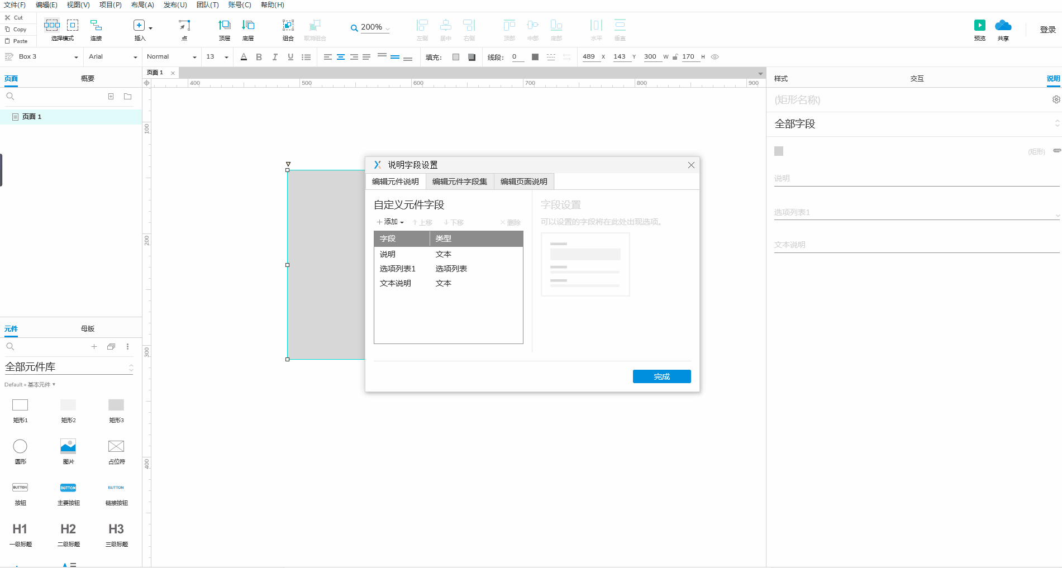Open the 文件(F) menu

(15, 5)
